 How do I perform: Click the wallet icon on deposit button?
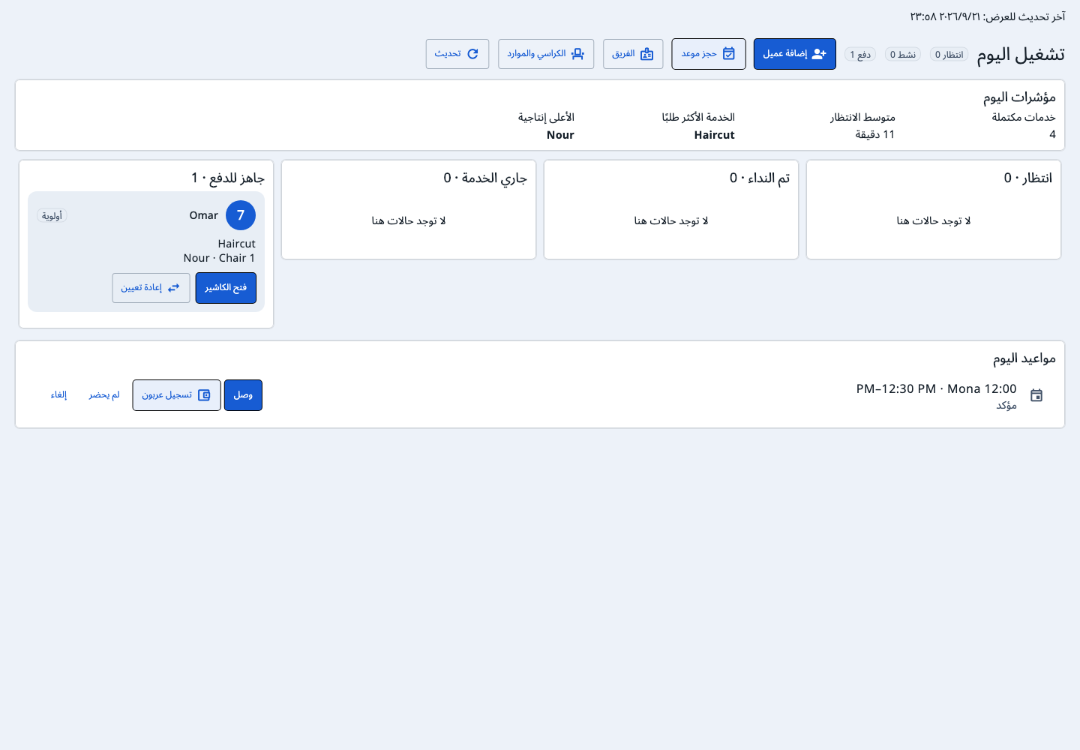pyautogui.click(x=204, y=395)
